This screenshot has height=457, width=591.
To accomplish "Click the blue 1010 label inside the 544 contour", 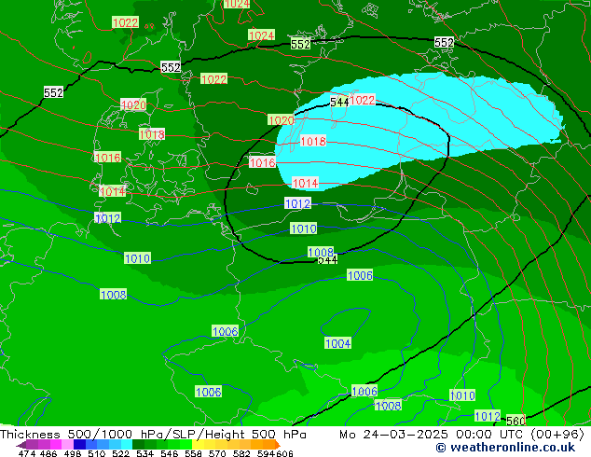I will pos(303,228).
